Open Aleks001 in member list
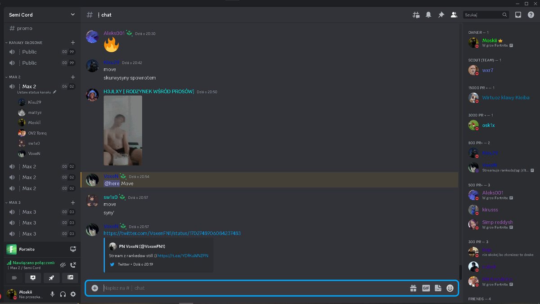Viewport: 540px width, 304px height. coord(502,195)
